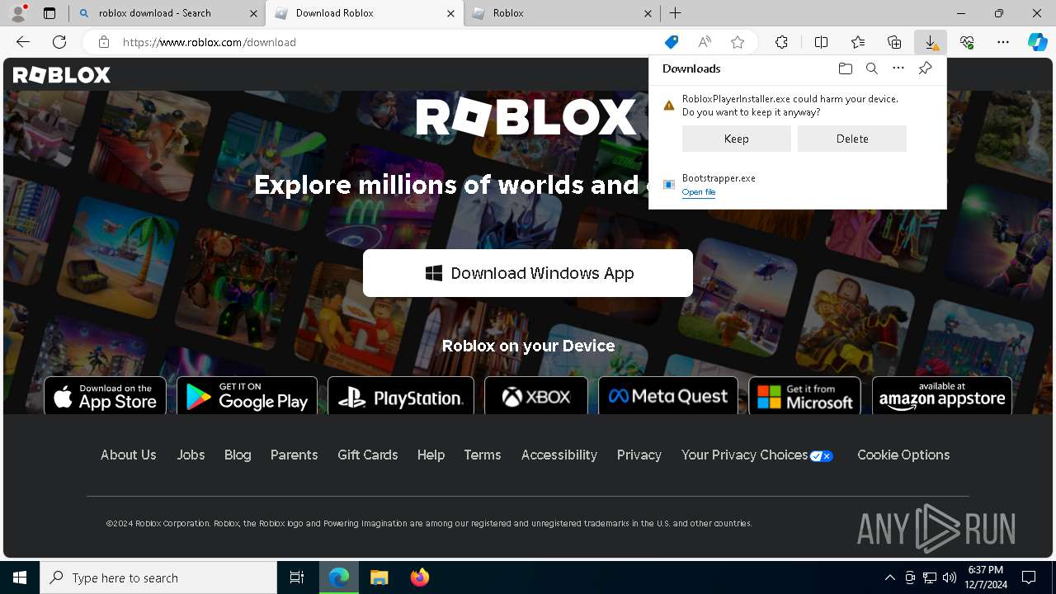The image size is (1056, 594).
Task: Close the roblox download Search tab
Action: coord(252,13)
